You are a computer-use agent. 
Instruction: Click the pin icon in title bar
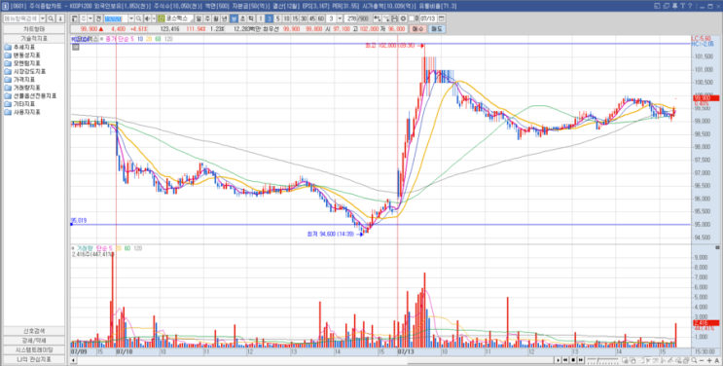[675, 6]
